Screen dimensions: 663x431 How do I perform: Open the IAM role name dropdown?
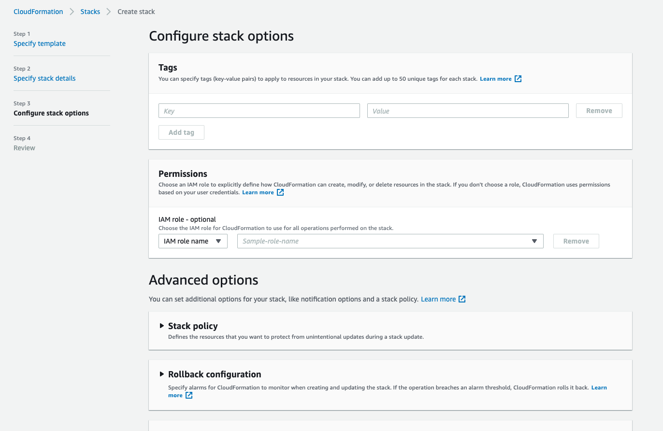point(193,241)
